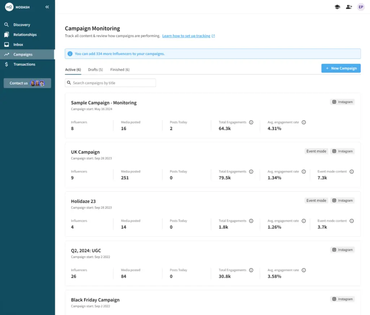Open the Q2, 2024: UGC campaign
Screen dimensions: 370x315
click(86, 251)
